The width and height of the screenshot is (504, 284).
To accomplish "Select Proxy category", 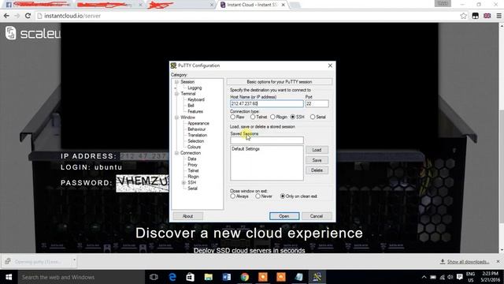I will [x=192, y=165].
